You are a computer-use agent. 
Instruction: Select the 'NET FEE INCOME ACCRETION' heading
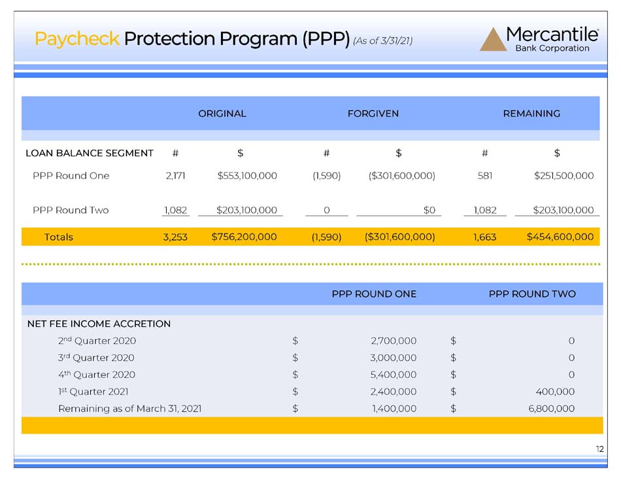click(x=99, y=324)
